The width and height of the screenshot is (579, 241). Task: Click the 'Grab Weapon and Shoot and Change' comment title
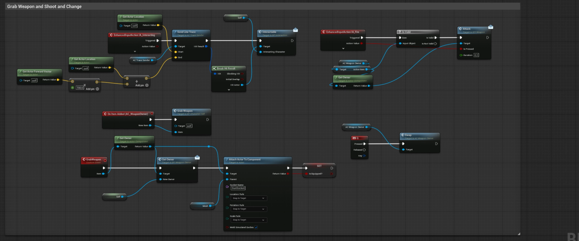(x=44, y=7)
